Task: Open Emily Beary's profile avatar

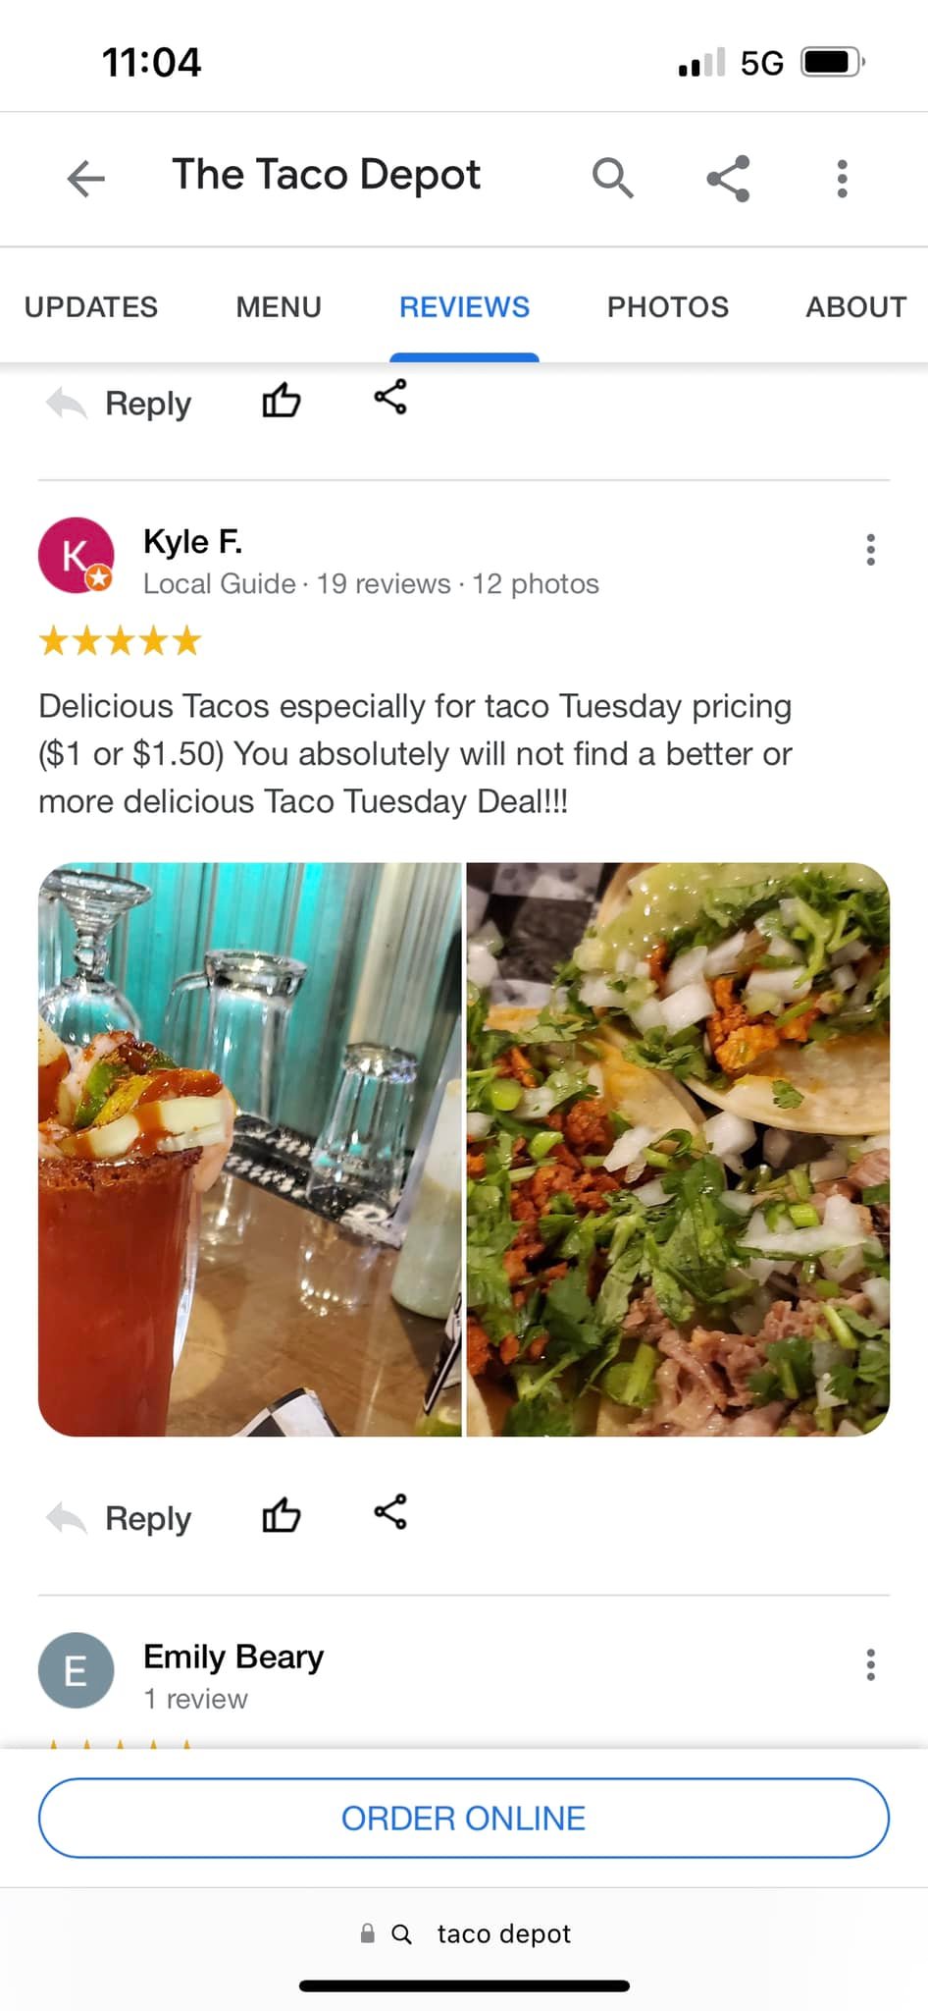Action: [76, 1670]
